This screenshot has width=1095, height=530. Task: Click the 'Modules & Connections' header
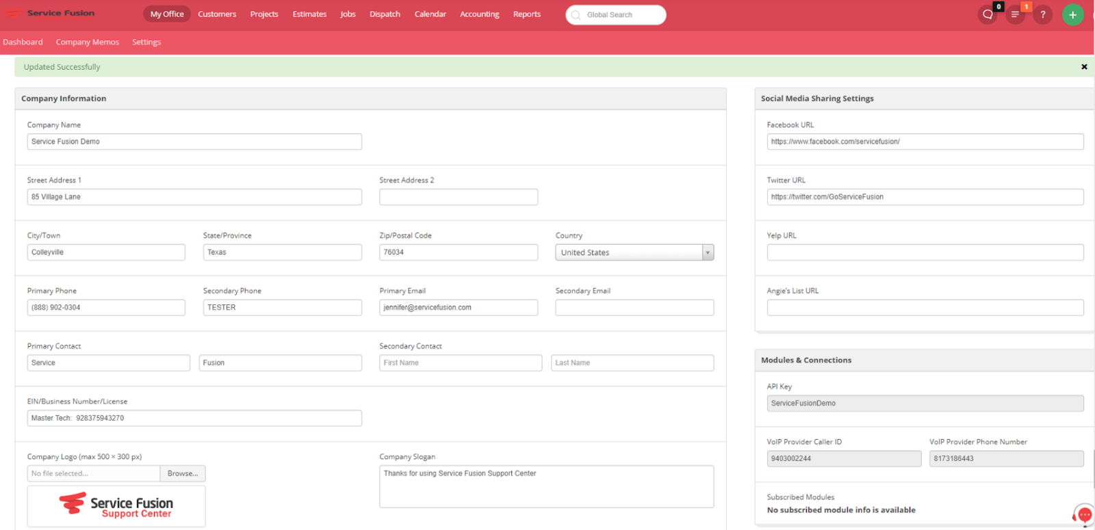coord(806,360)
